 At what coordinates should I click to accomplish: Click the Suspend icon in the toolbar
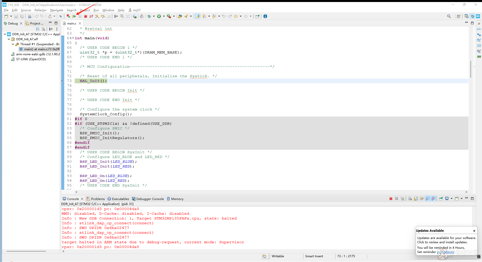tap(80, 16)
